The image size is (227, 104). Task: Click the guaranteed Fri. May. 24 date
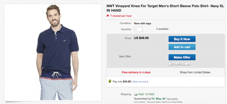pos(158,99)
